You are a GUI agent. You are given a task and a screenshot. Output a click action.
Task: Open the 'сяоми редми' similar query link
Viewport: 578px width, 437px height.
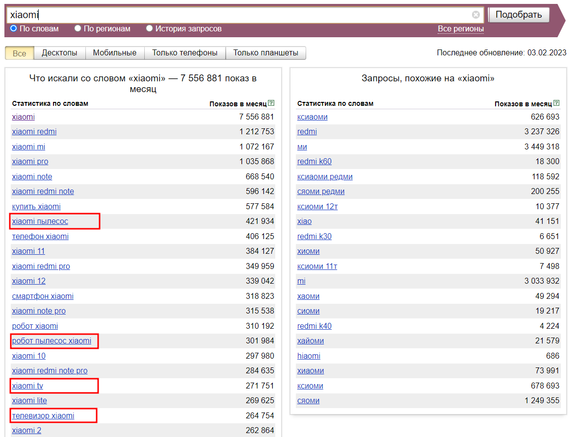321,192
